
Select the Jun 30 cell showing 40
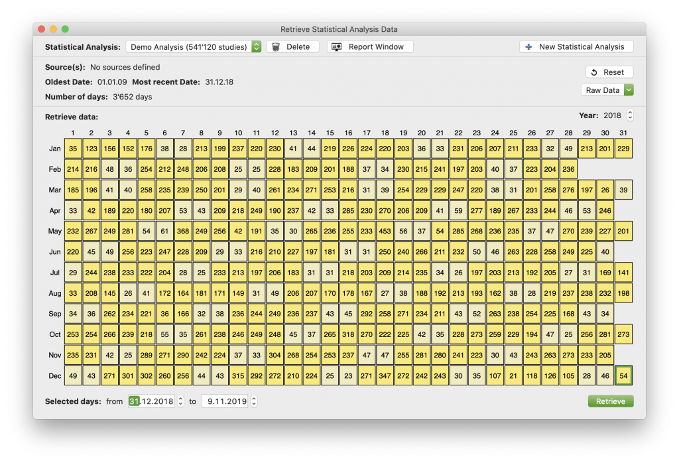coord(605,251)
